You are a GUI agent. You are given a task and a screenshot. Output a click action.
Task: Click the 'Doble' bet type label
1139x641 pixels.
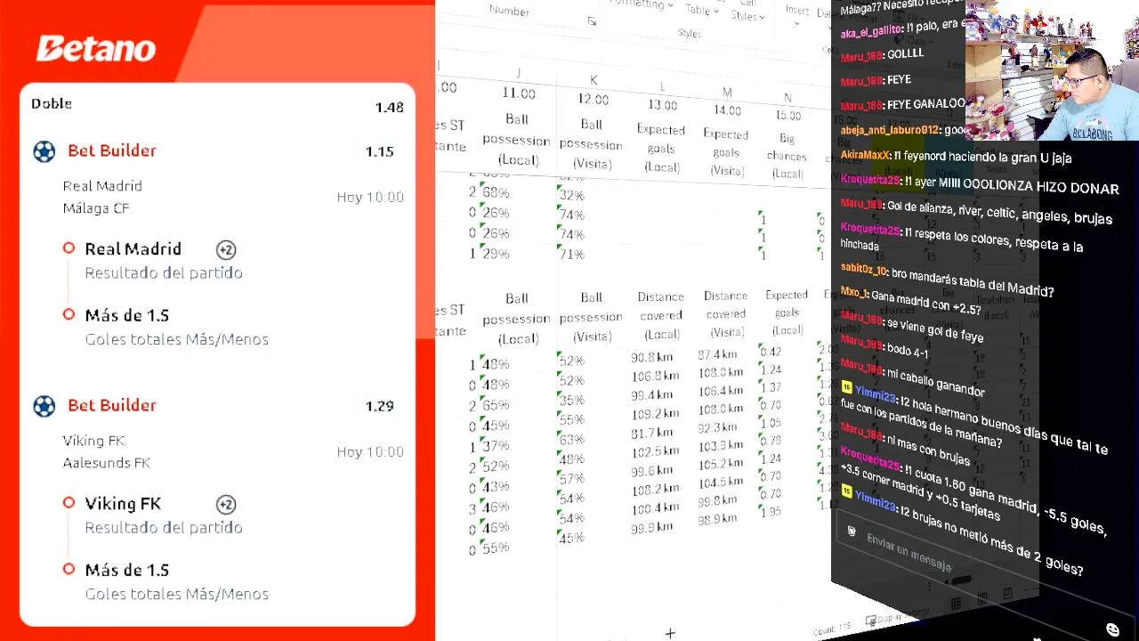click(52, 104)
